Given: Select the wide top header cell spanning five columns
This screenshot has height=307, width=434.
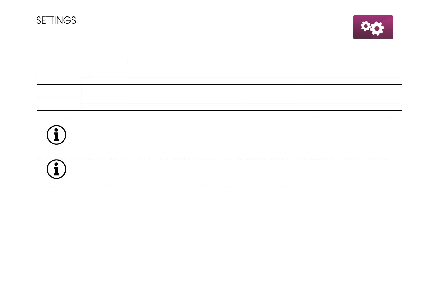Looking at the screenshot, I should point(264,61).
